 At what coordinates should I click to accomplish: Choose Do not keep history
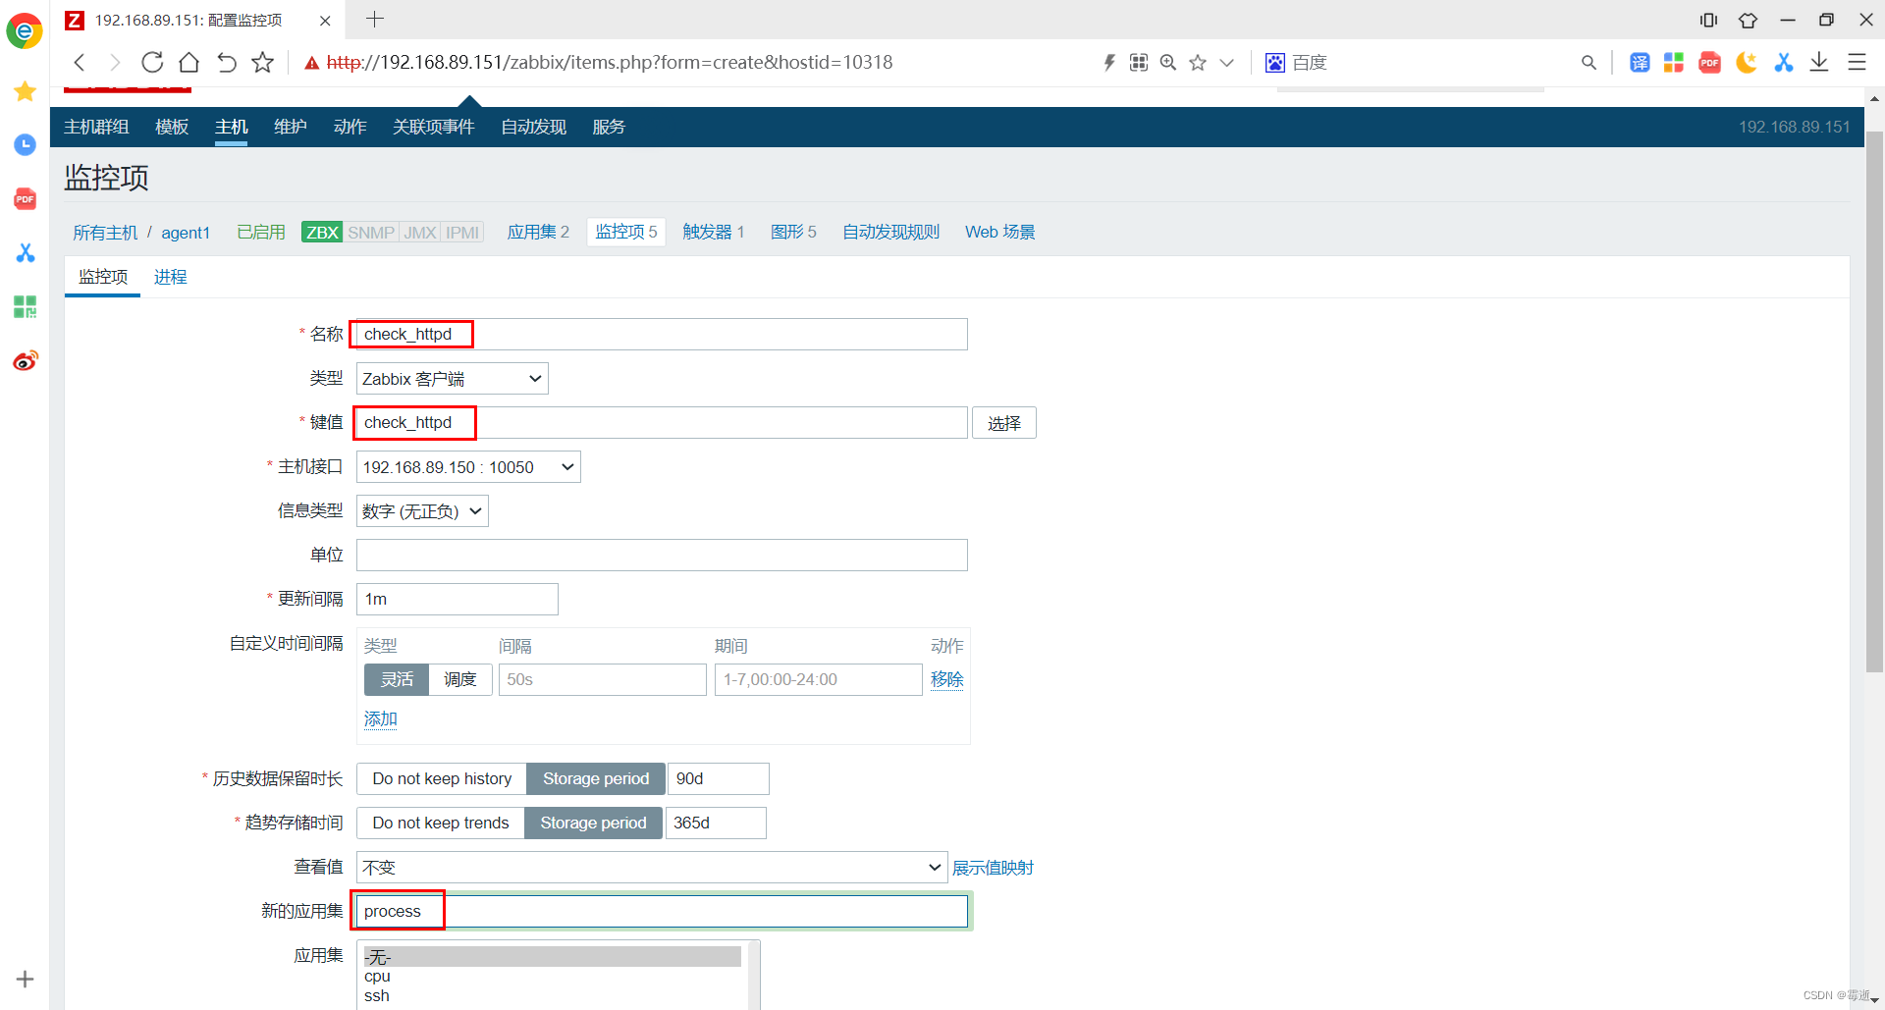pos(442,778)
